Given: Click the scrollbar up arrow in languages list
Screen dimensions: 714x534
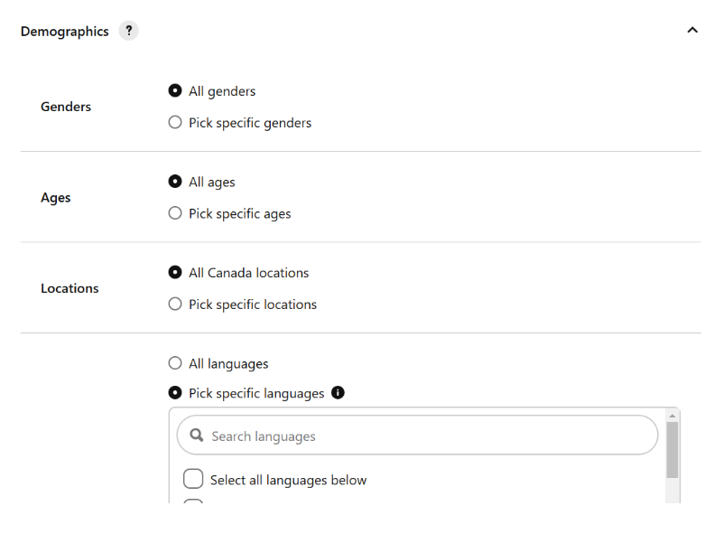Looking at the screenshot, I should pos(672,416).
